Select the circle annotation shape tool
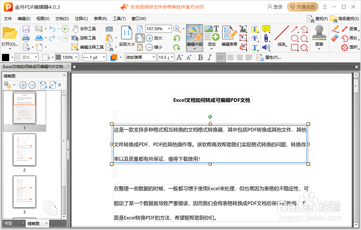The height and width of the screenshot is (230, 361). tap(294, 38)
